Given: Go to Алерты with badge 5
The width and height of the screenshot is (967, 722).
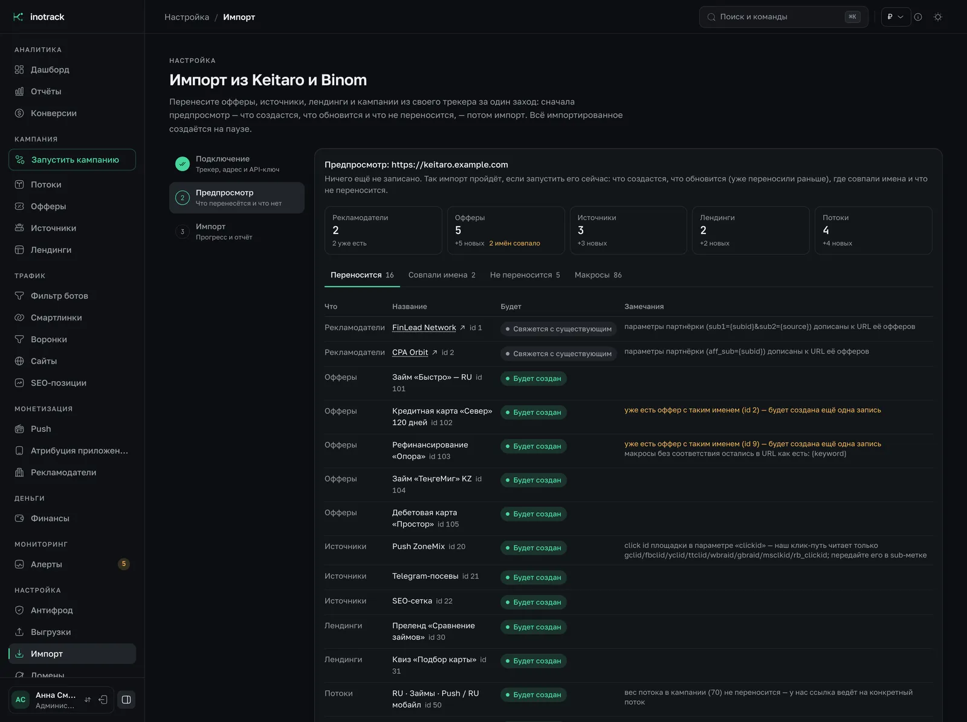Looking at the screenshot, I should pos(72,564).
